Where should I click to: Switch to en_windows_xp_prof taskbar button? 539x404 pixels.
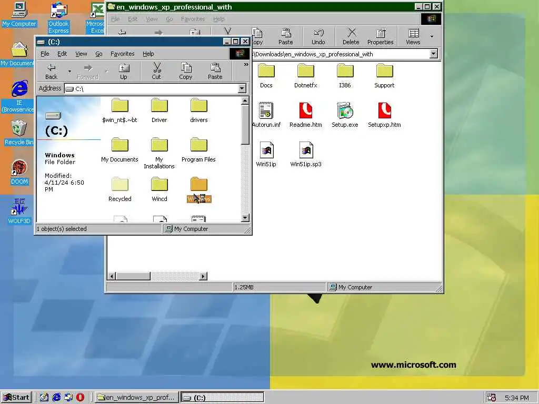(136, 398)
